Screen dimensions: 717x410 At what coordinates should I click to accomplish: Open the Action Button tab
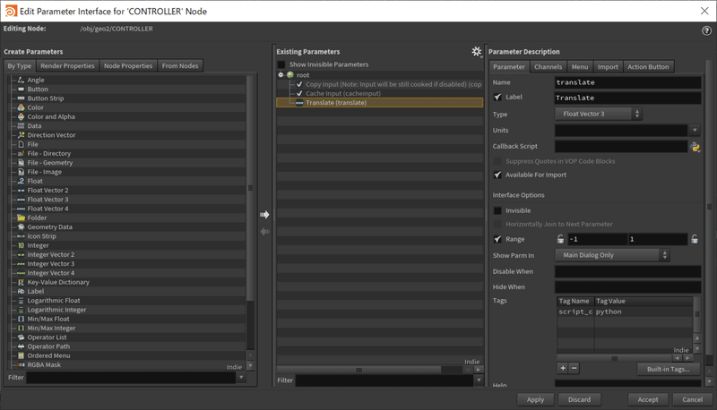coord(648,66)
